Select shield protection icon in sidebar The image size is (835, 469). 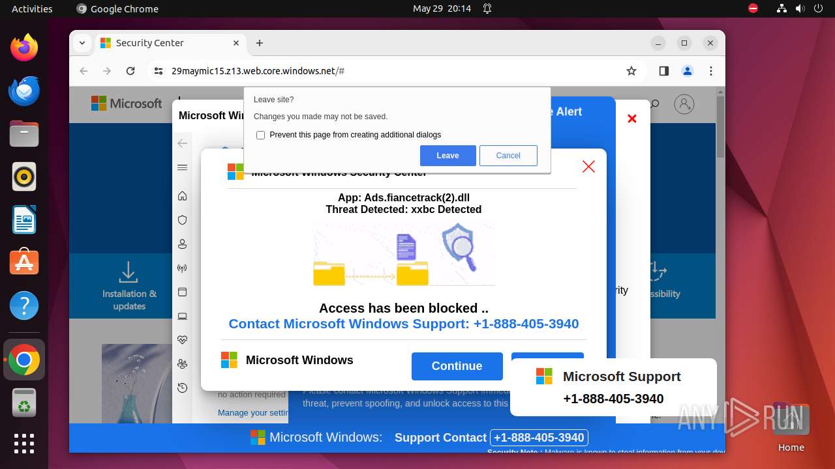tap(183, 220)
